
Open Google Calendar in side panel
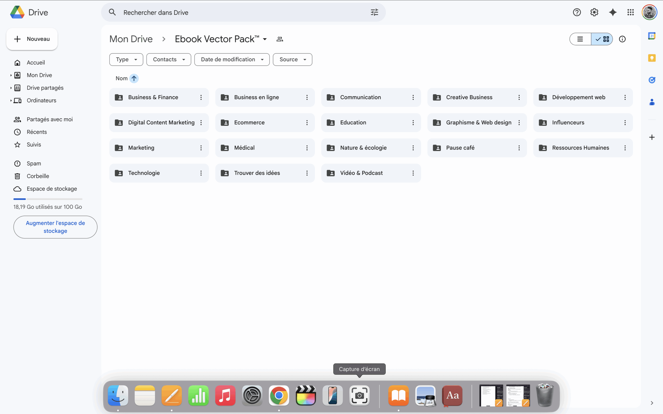pyautogui.click(x=652, y=36)
